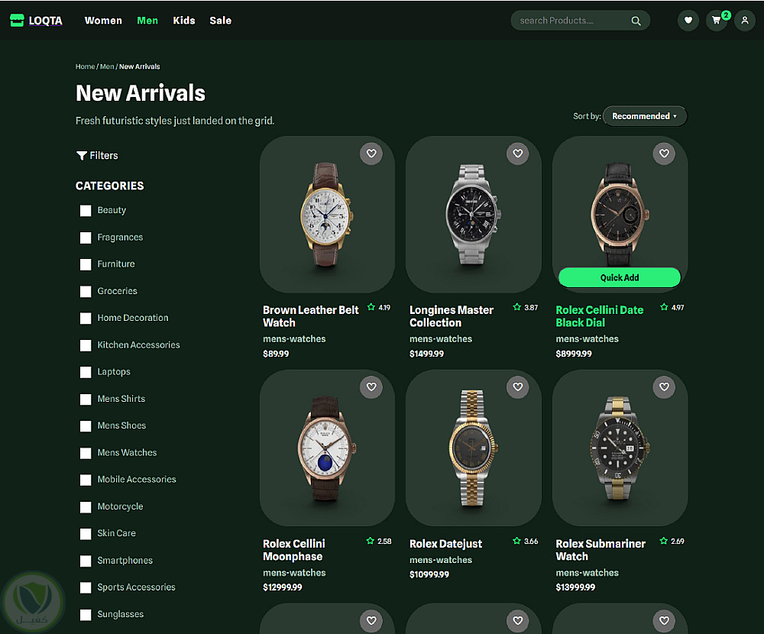Open the shopping cart icon

click(716, 21)
